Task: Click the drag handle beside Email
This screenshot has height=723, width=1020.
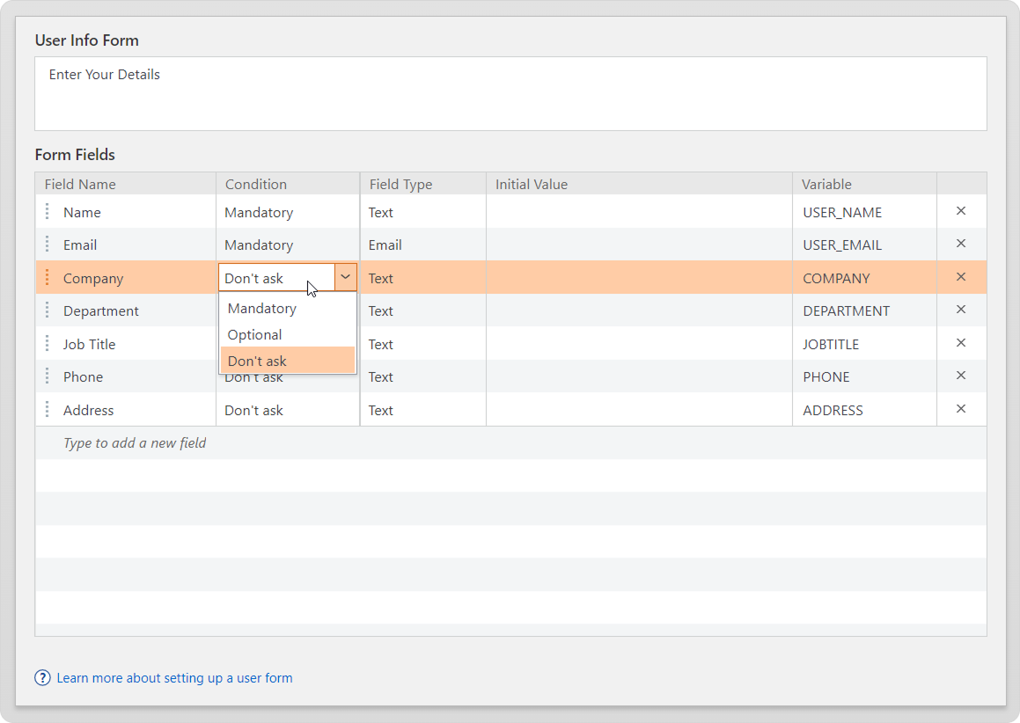Action: point(47,244)
